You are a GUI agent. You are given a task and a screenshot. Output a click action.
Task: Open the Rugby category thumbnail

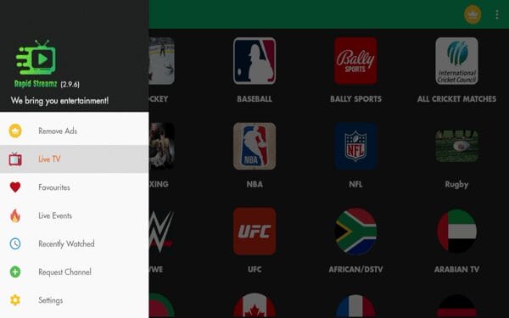[456, 146]
